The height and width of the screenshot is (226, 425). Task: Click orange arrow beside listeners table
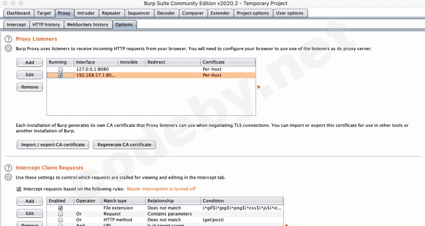[x=259, y=87]
